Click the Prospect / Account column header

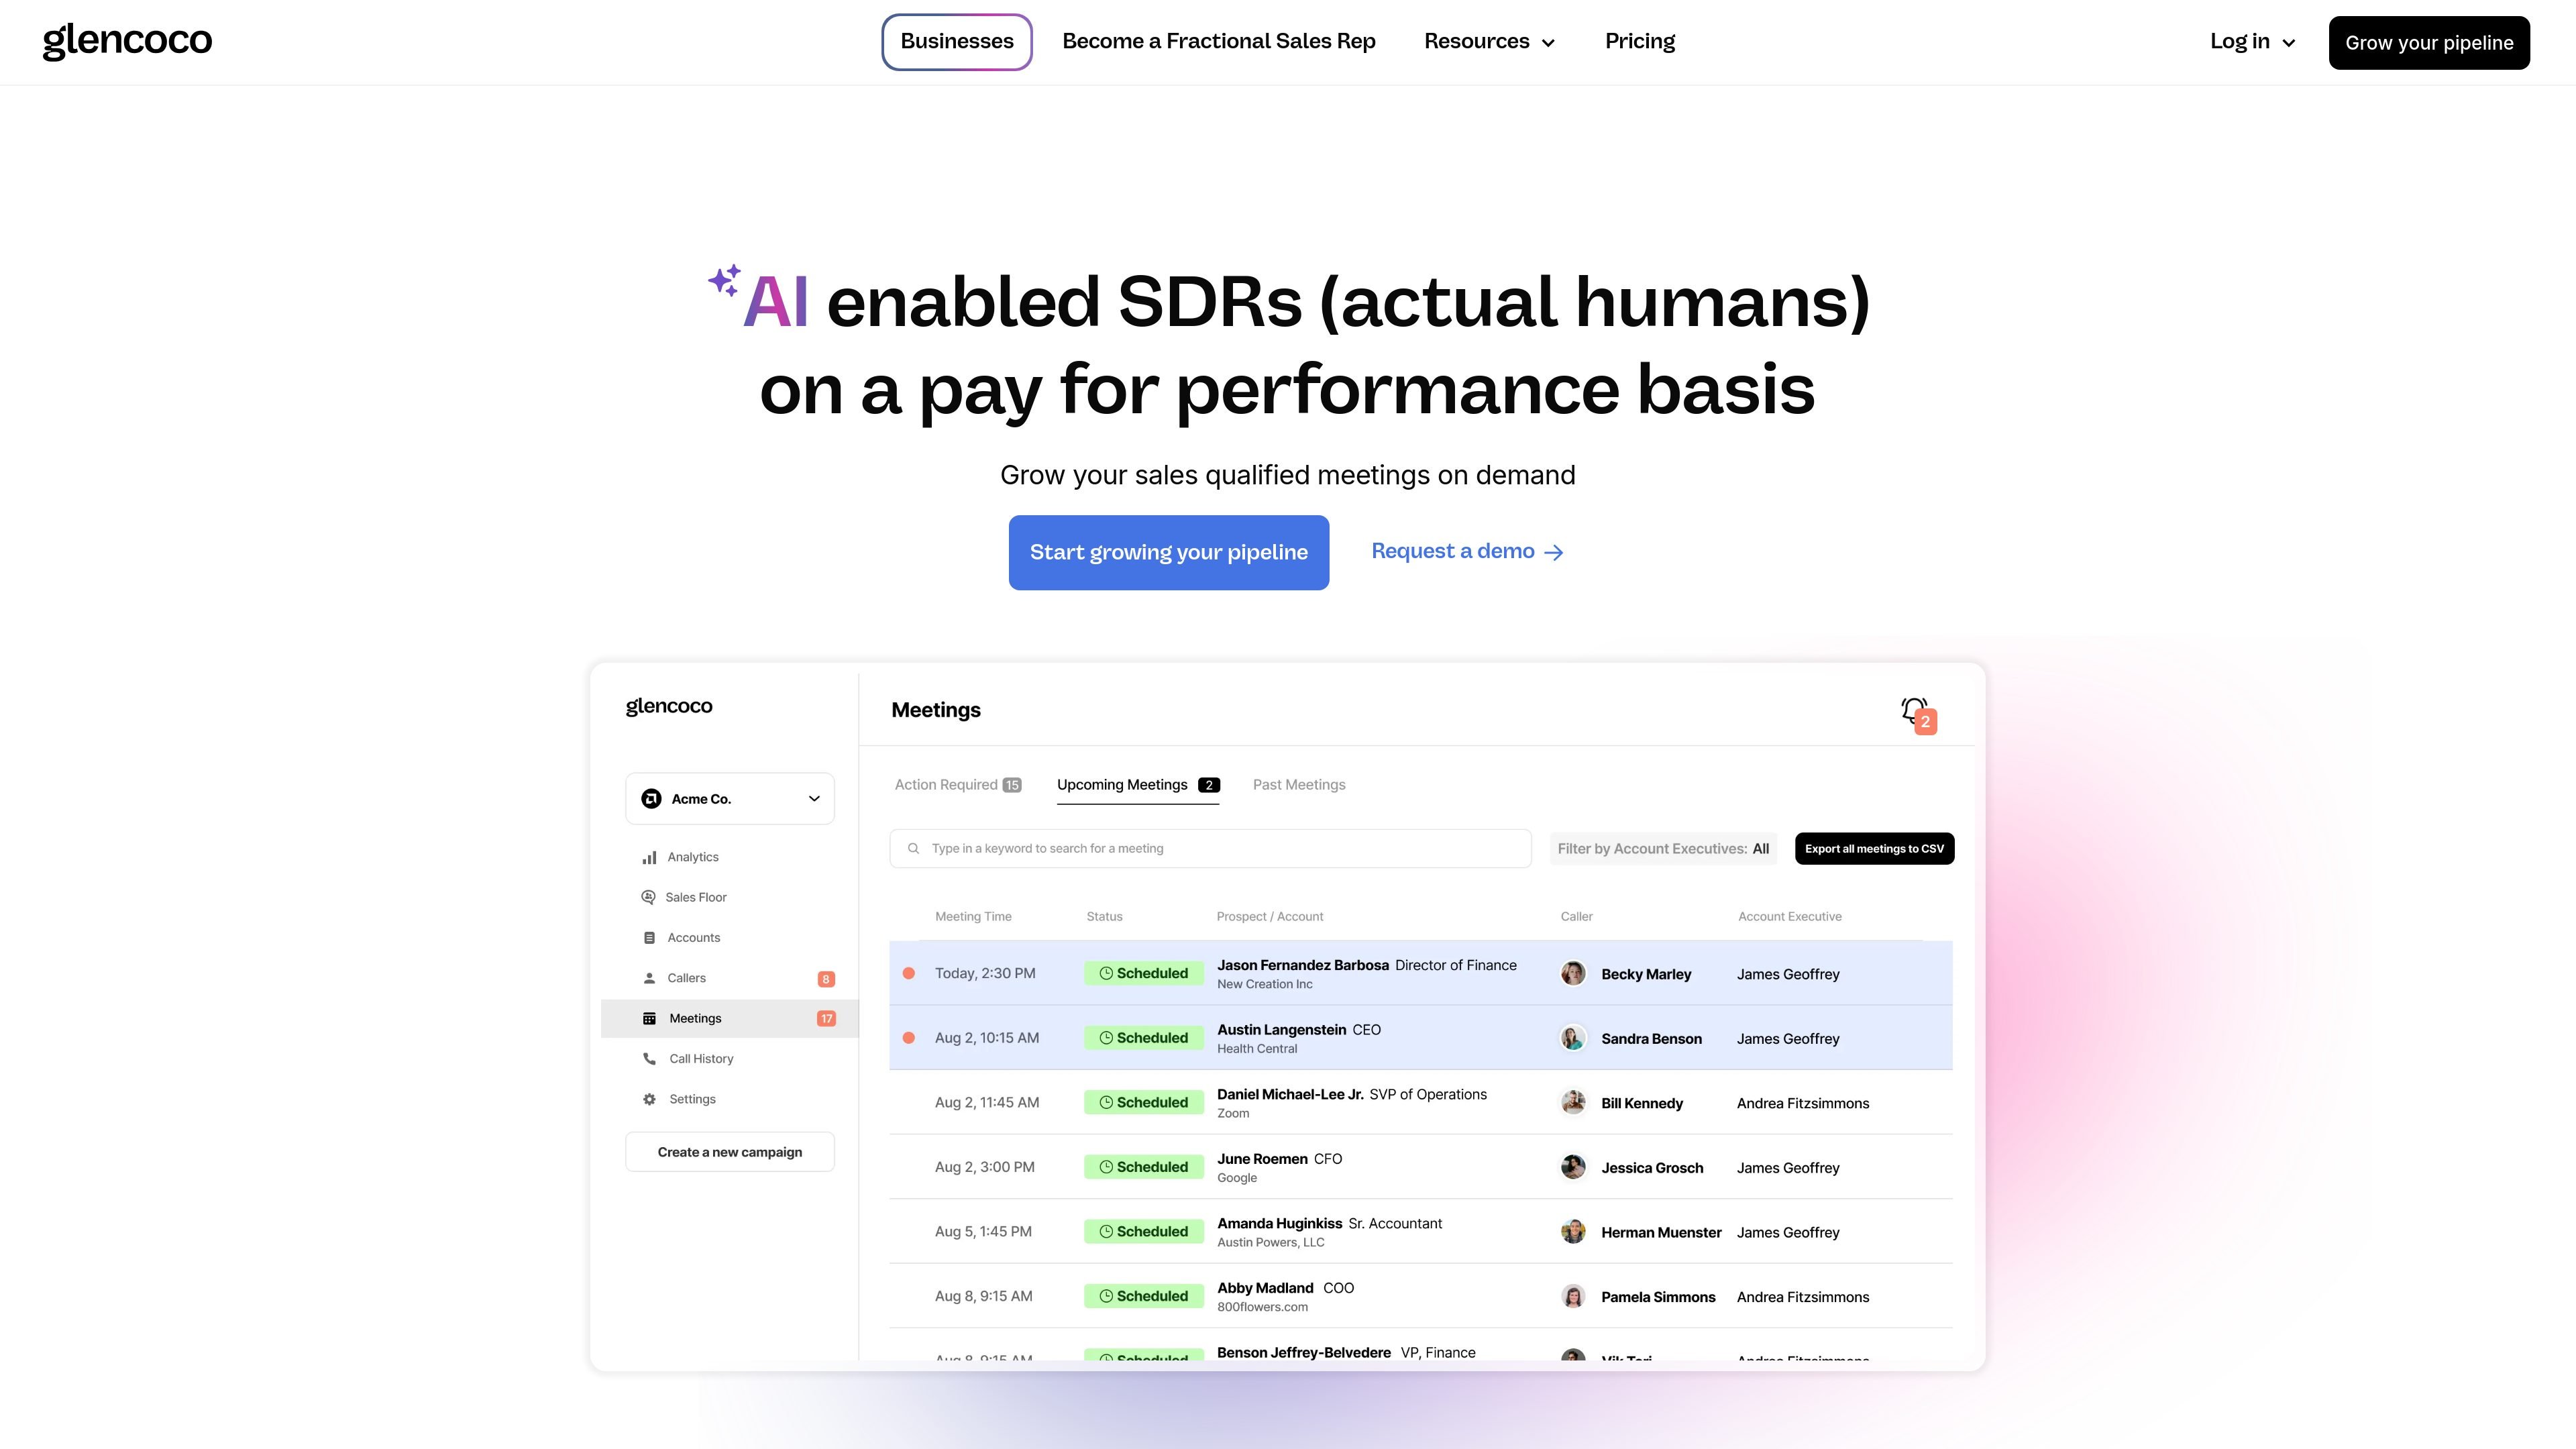click(x=1269, y=916)
